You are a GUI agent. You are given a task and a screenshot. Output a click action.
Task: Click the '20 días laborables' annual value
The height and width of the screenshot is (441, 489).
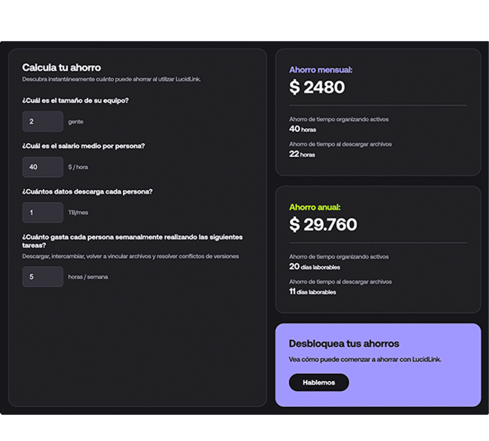point(314,267)
